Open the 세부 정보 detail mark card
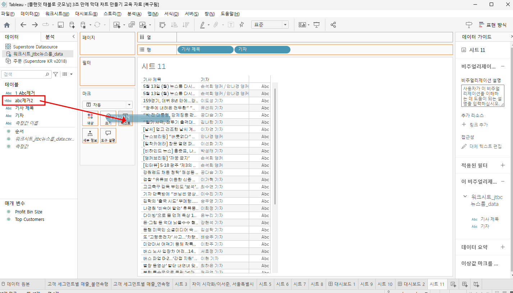513x293 pixels. tap(90, 136)
